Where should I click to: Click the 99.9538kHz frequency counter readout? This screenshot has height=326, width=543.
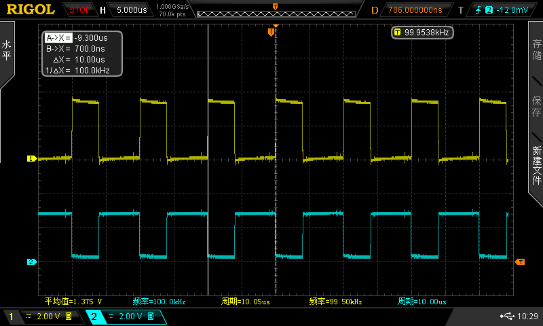click(x=422, y=32)
